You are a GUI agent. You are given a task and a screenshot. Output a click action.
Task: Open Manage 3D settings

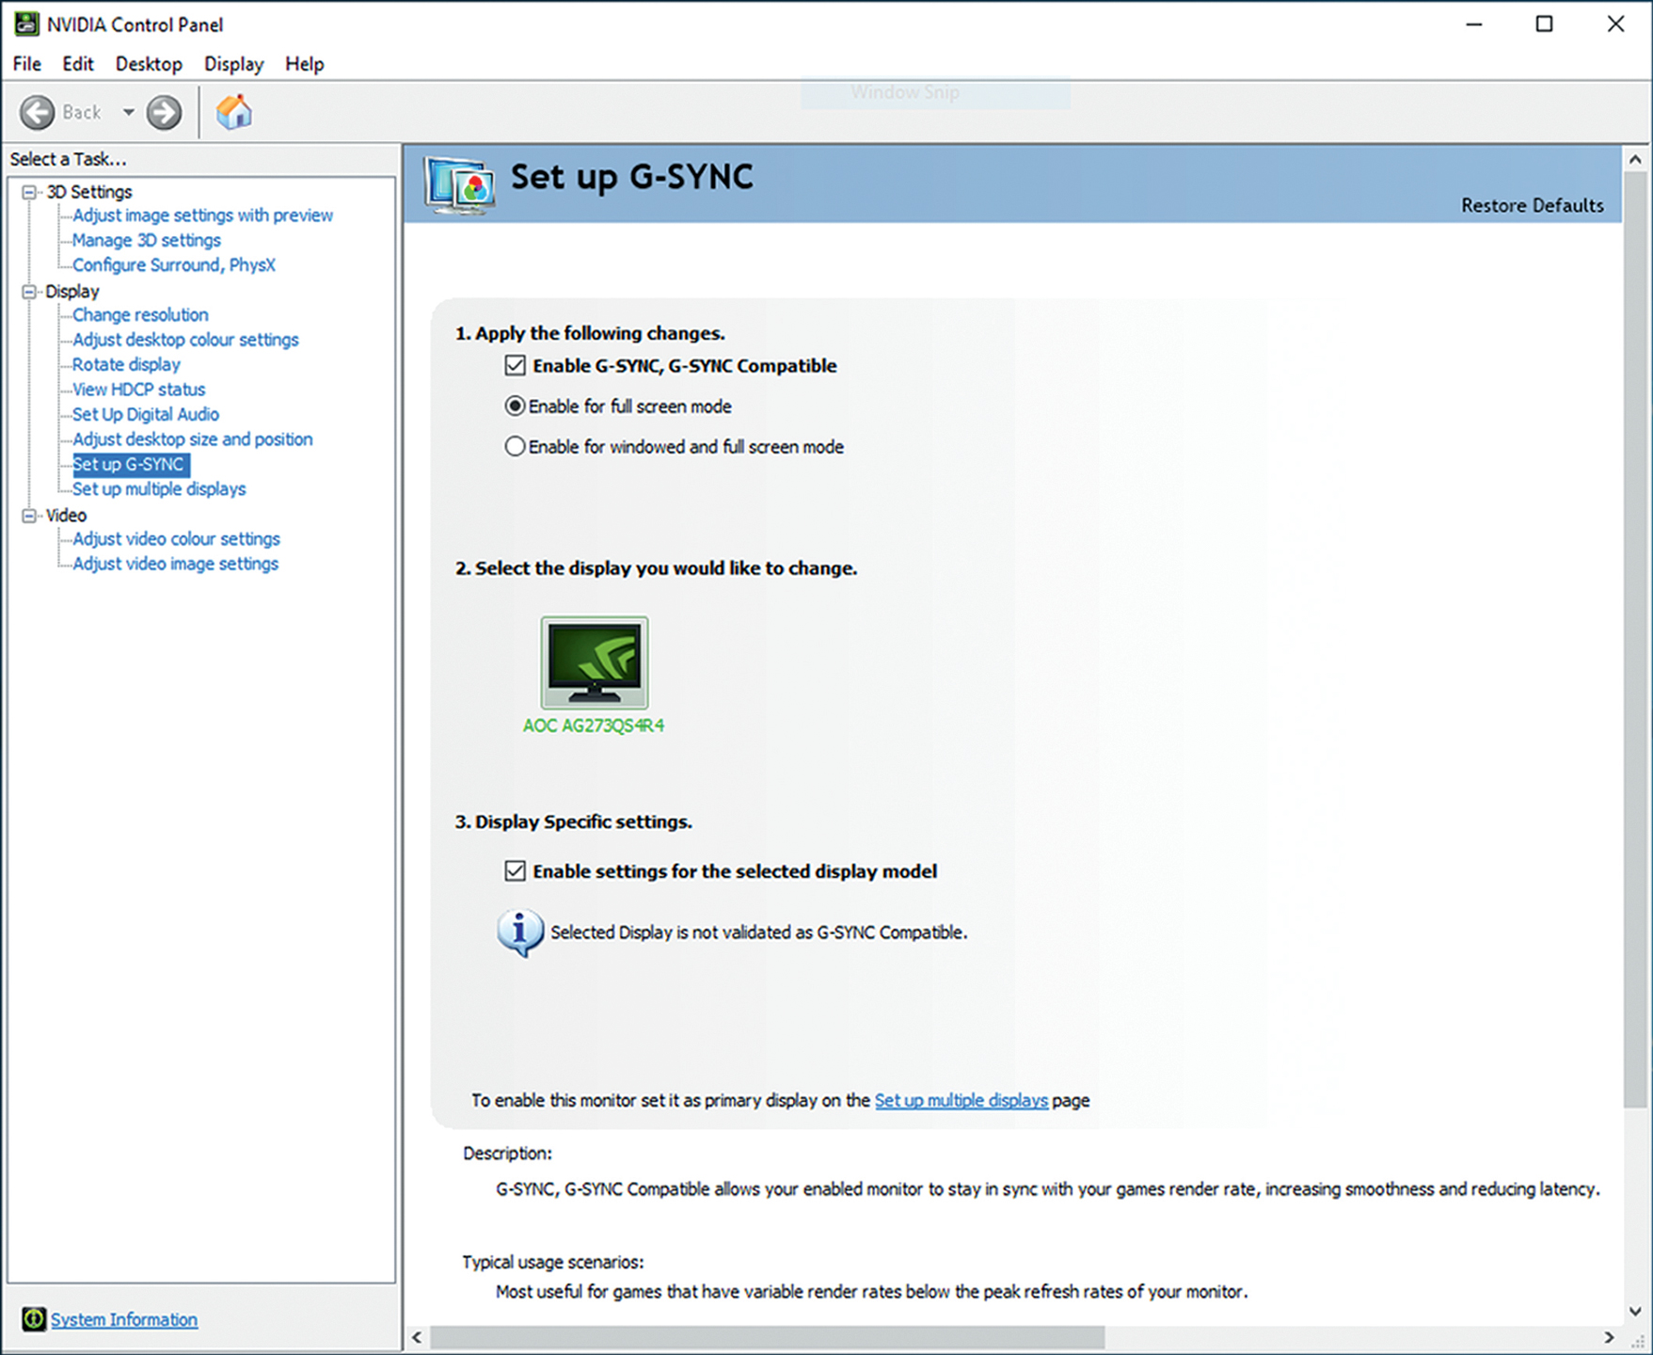pos(147,240)
